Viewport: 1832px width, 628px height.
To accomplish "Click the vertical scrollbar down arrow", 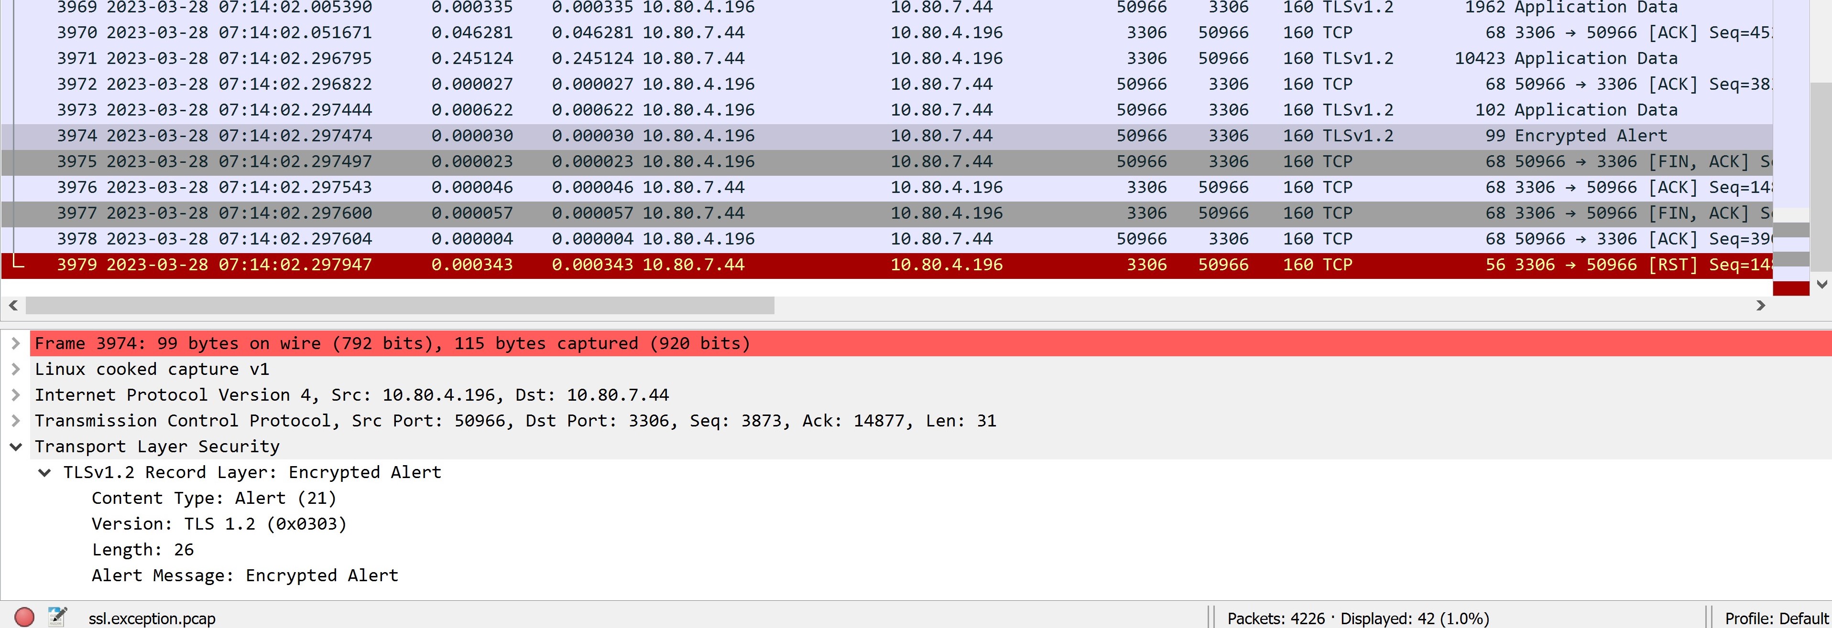I will [x=1822, y=284].
